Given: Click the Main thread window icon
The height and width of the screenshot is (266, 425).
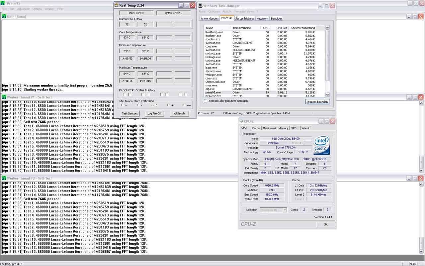Looking at the screenshot, I should [4, 16].
